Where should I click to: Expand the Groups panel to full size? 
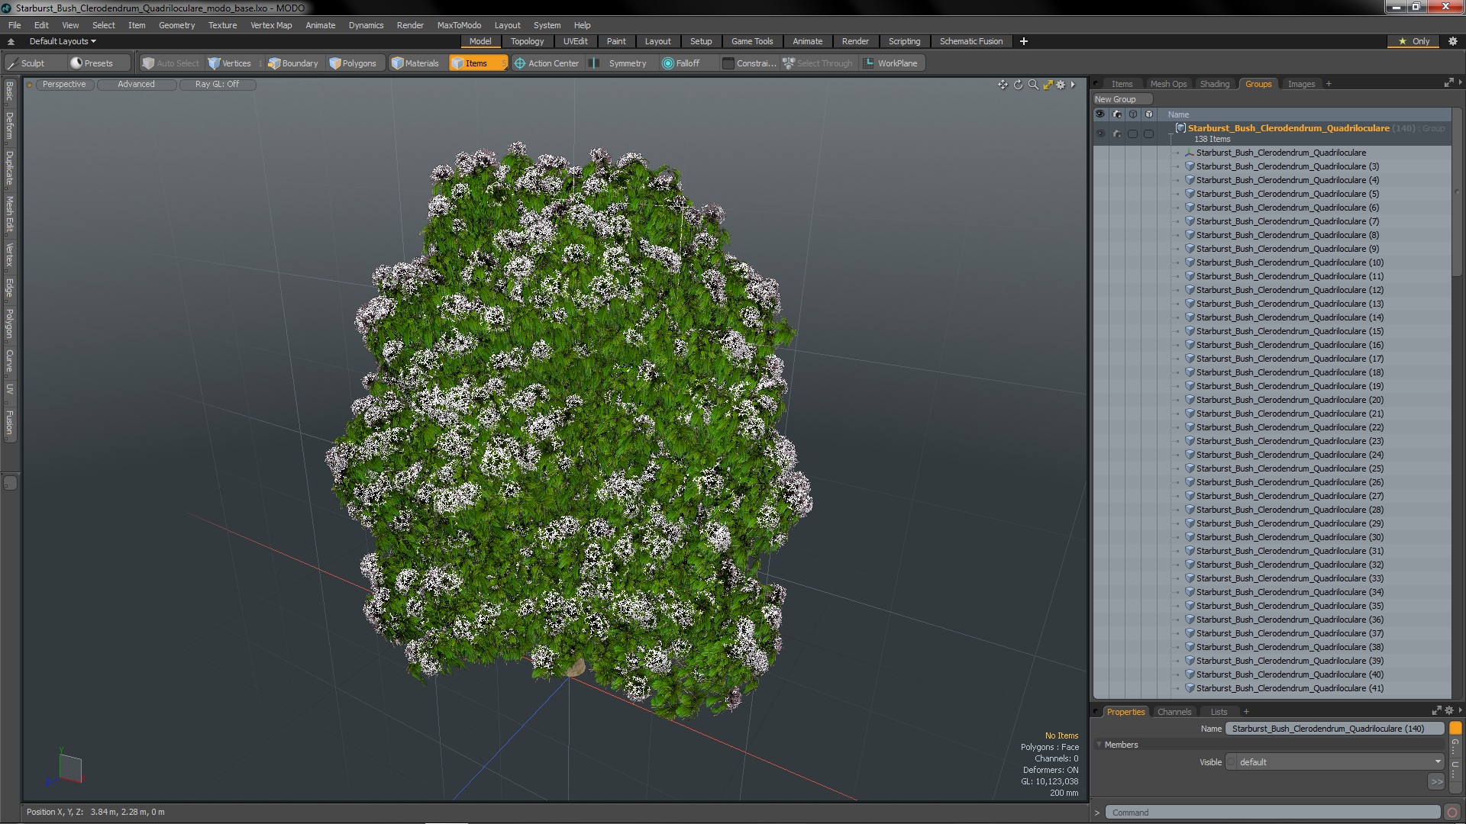point(1448,83)
